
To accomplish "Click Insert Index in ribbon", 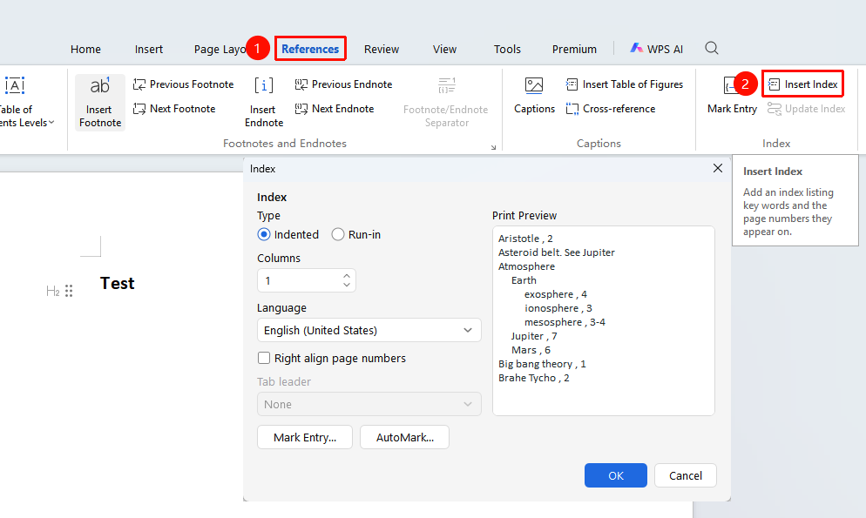I will tap(802, 84).
